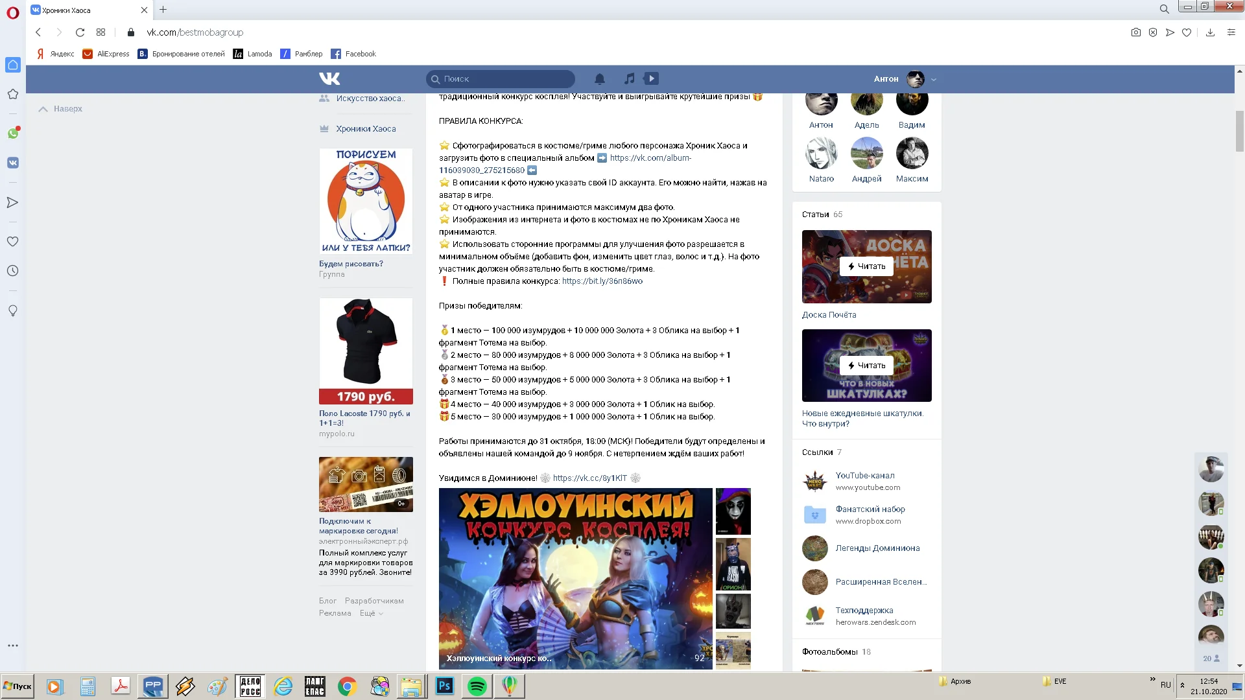1245x700 pixels.
Task: Click the VK video player icon
Action: click(652, 78)
